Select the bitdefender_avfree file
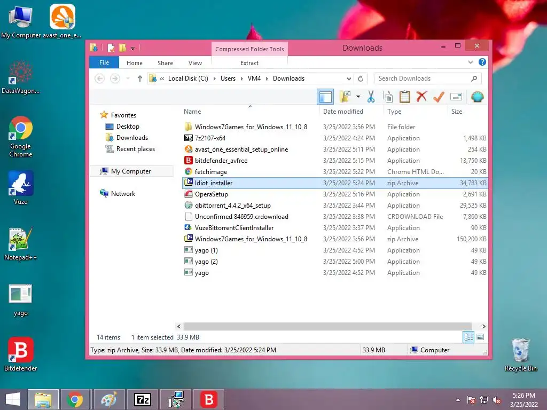This screenshot has width=547, height=410. [x=334, y=160]
